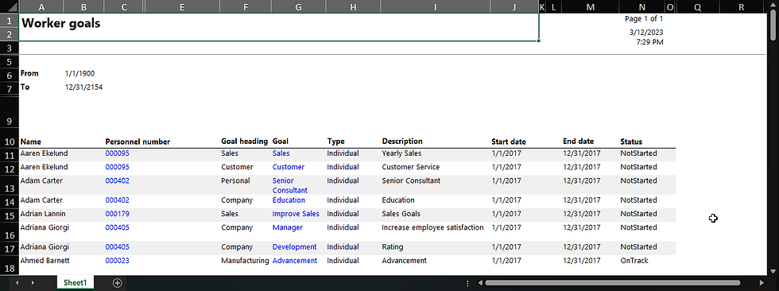Screen dimensions: 779x291
Task: Click the Personnel number column heading
Action: tap(138, 142)
